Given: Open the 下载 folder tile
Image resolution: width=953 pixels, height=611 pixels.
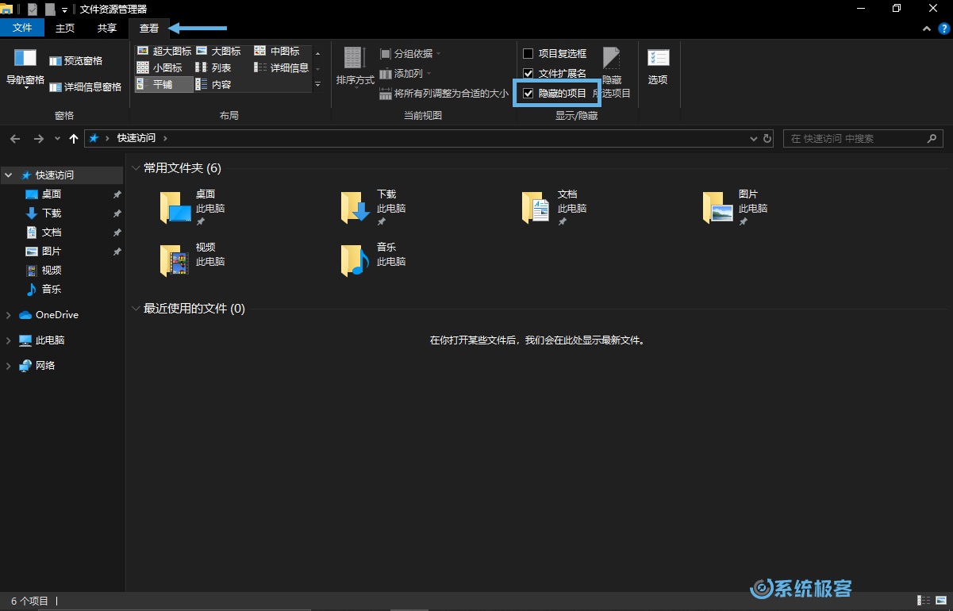Looking at the screenshot, I should (x=374, y=208).
